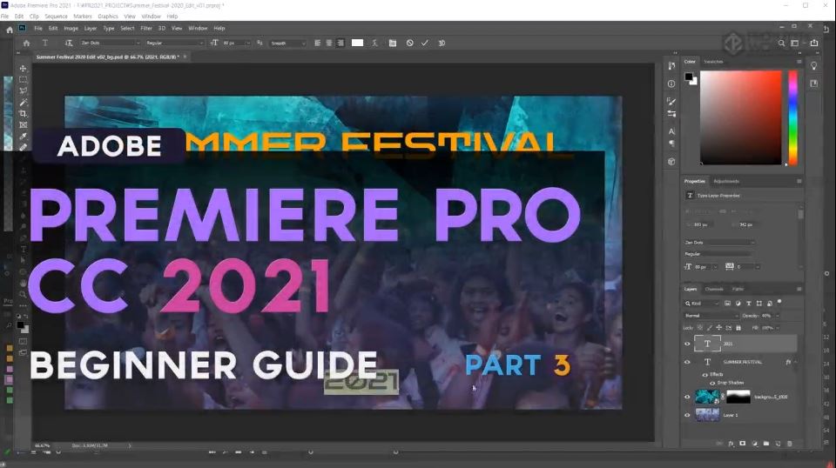The image size is (836, 468).
Task: Select the Eyedropper tool
Action: [x=23, y=137]
